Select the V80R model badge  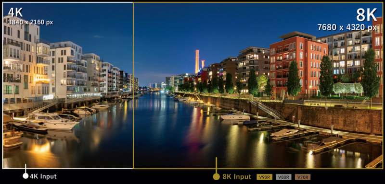pos(283,177)
